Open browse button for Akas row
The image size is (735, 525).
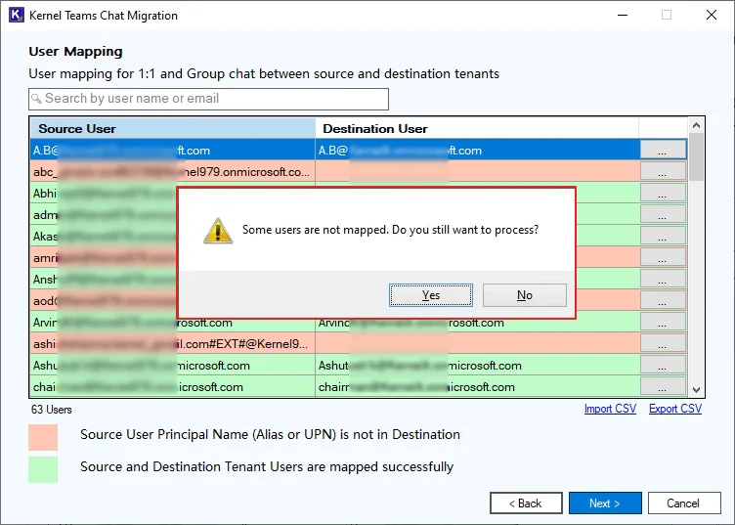[663, 236]
